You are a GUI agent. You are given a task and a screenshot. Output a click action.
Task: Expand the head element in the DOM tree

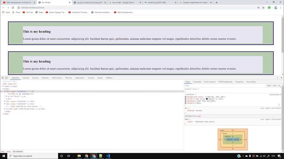[x=3, y=87]
